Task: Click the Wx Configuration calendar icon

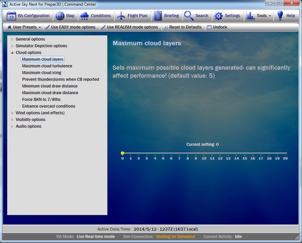Action: click(x=11, y=16)
